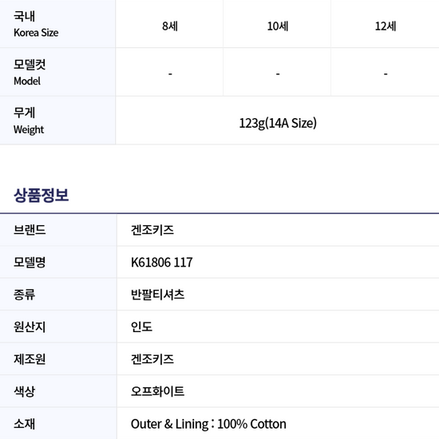439x439 pixels.
Task: Select the 123g(14A Size) weight value
Action: point(278,123)
